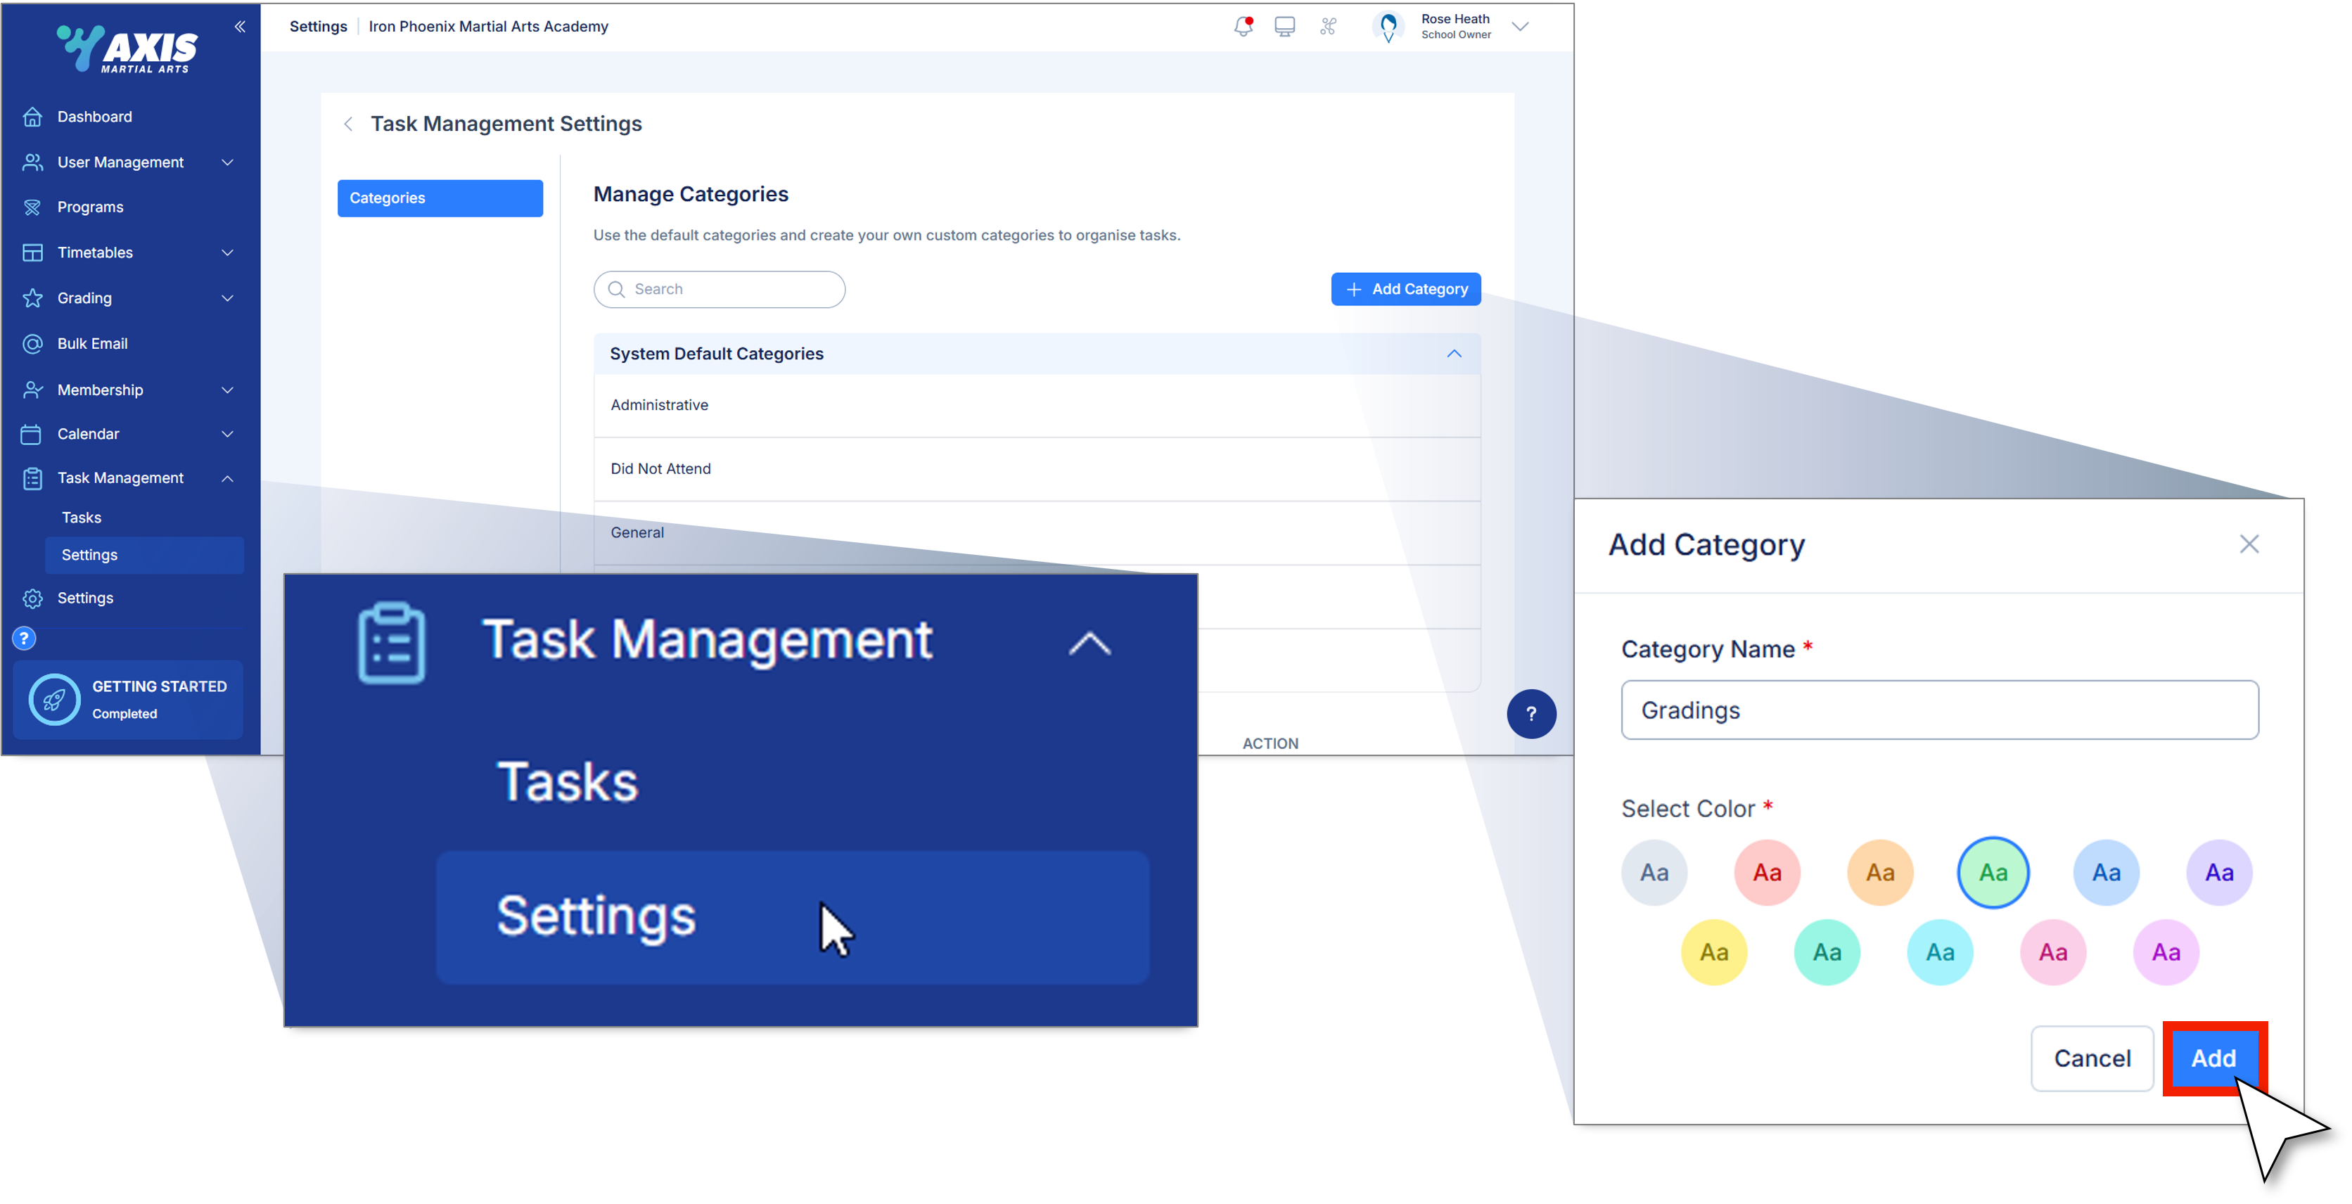The image size is (2352, 1204).
Task: Close the Add Category dialog
Action: (x=2249, y=545)
